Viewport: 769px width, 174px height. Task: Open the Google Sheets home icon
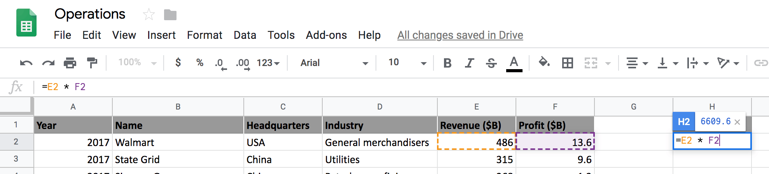point(26,23)
